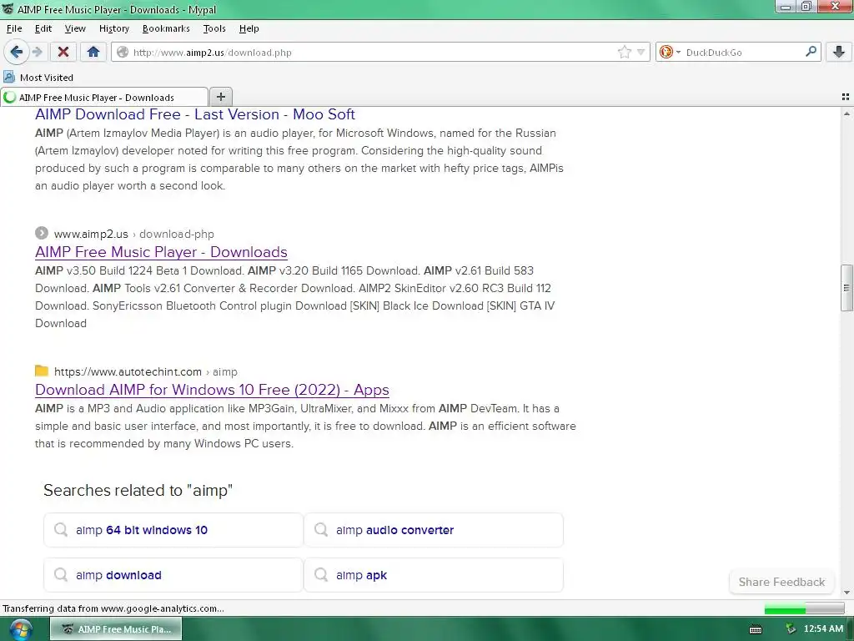
Task: Open the History menu
Action: [113, 28]
